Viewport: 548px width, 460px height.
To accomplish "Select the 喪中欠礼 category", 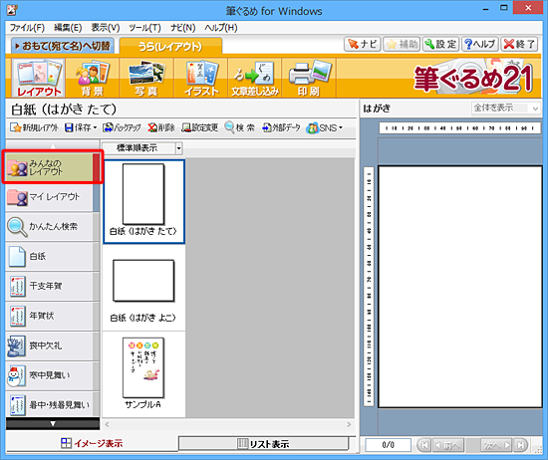I will pyautogui.click(x=53, y=345).
